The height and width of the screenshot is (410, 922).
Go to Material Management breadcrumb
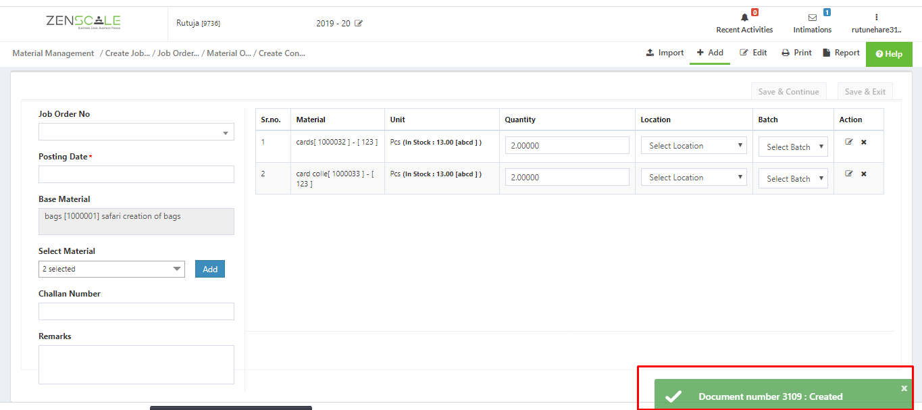(53, 53)
